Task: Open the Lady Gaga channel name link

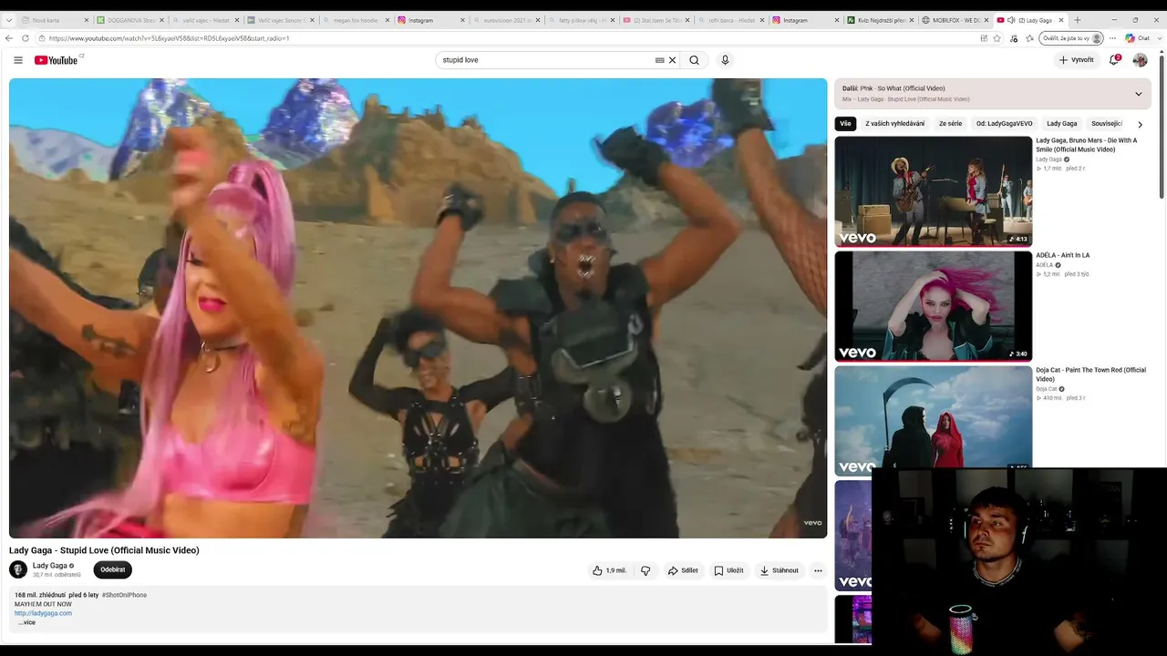Action: (50, 566)
